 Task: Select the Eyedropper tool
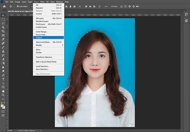point(3,39)
